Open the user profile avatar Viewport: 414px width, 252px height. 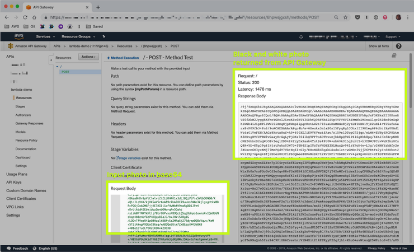(398, 17)
